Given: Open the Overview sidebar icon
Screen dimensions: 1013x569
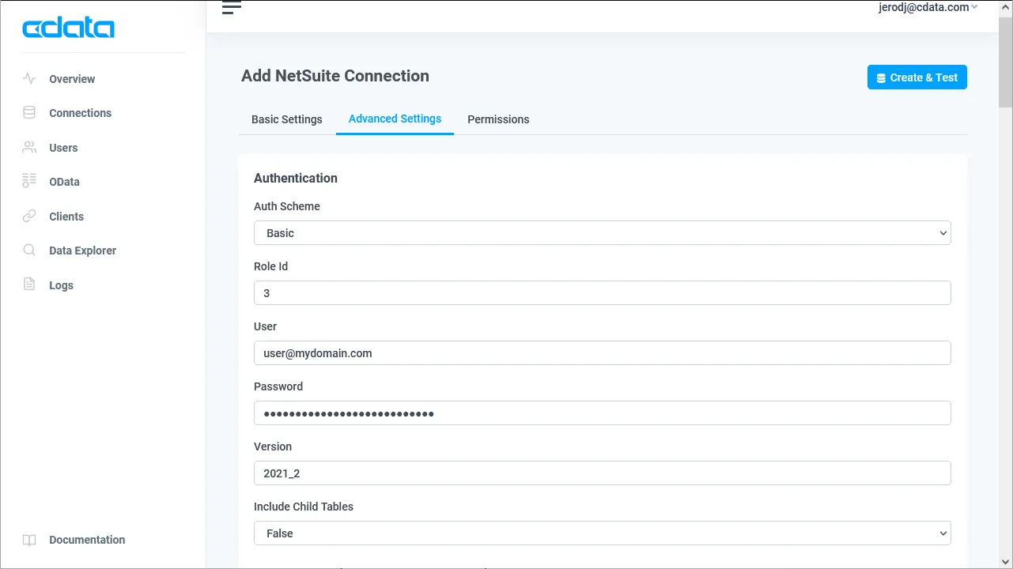Looking at the screenshot, I should click(x=29, y=78).
